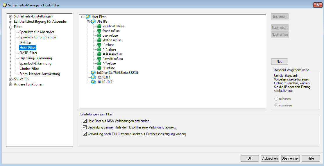Toggle 'Host-Filter auf MSA-Verbindungen anwenden' checkbox

[x=85, y=121]
